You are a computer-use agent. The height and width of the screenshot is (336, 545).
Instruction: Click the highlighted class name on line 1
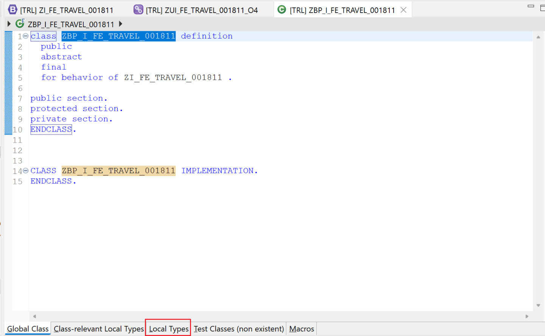point(118,36)
